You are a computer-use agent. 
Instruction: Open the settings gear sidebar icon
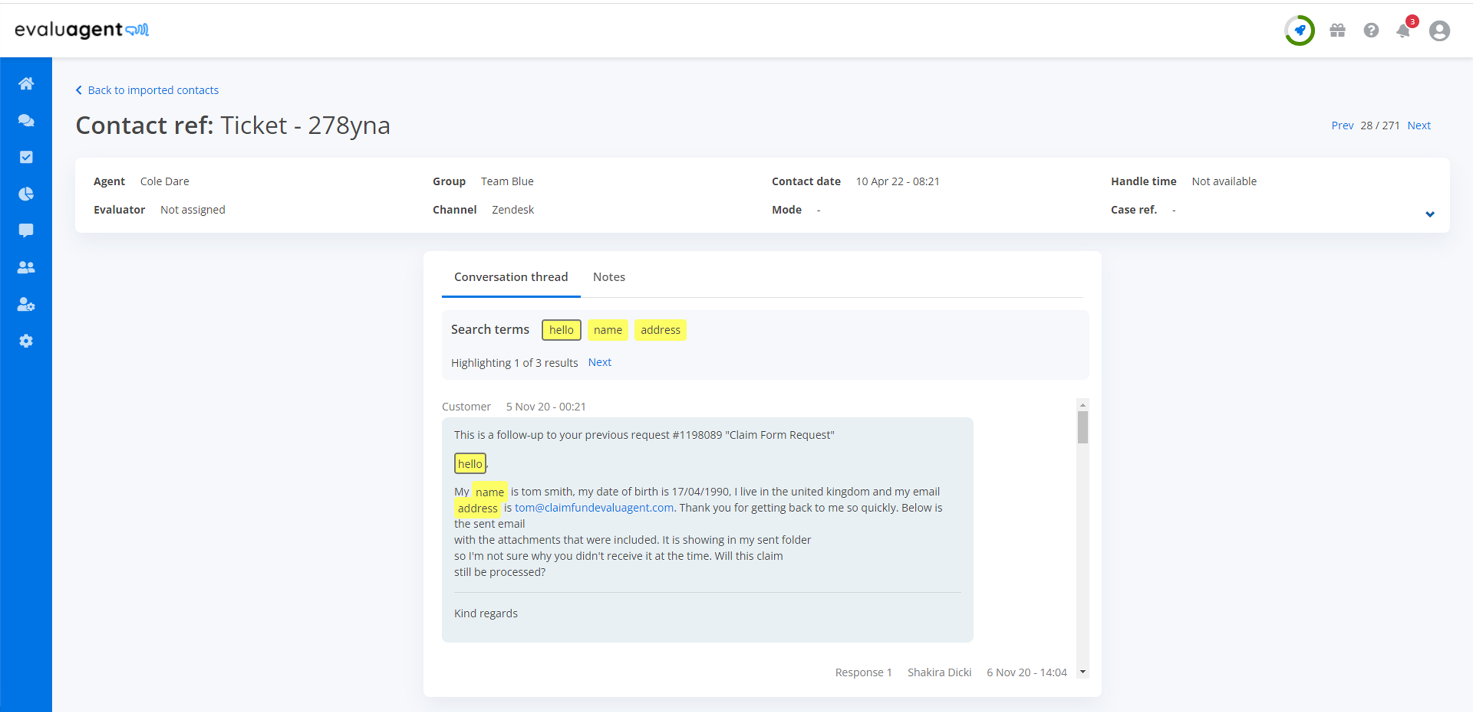(x=26, y=341)
